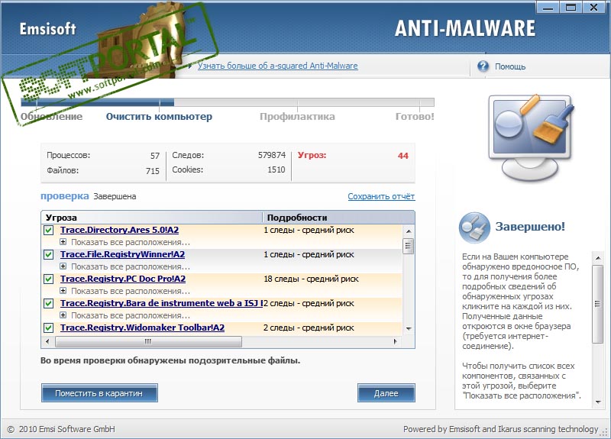Viewport: 611px width, 439px height.
Task: Click the large monitor scan-clean illustration
Action: click(531, 137)
